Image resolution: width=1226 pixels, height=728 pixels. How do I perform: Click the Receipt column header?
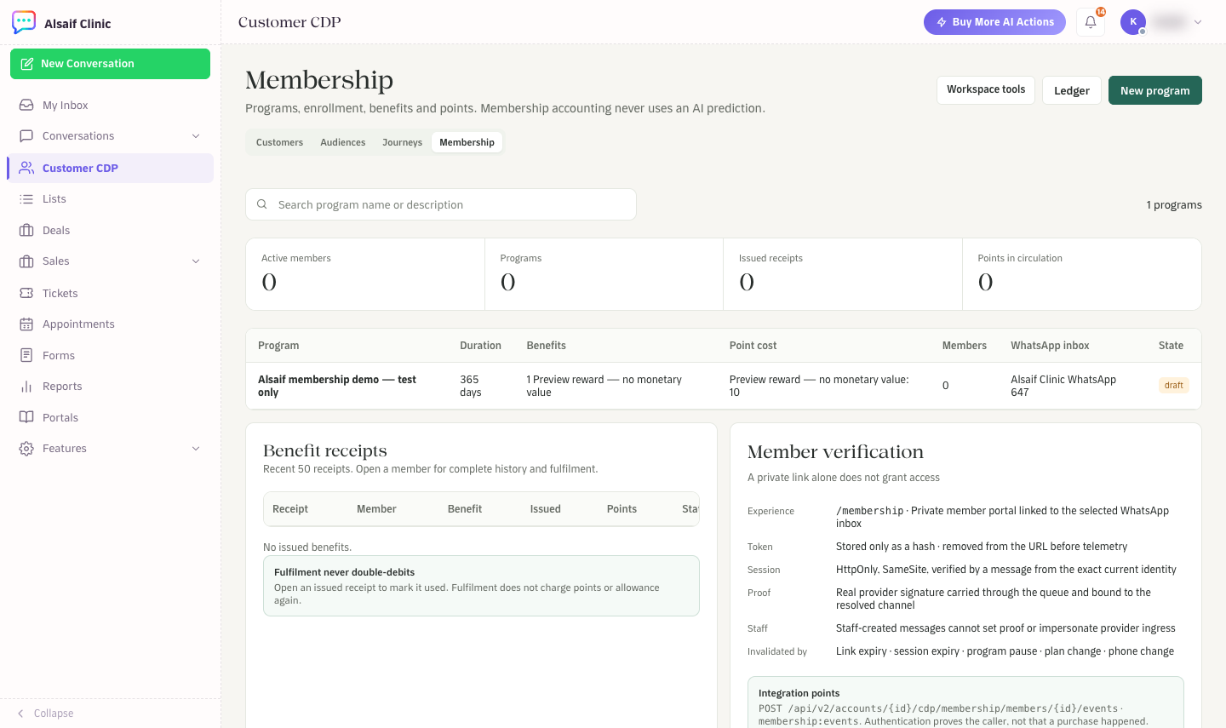290,509
